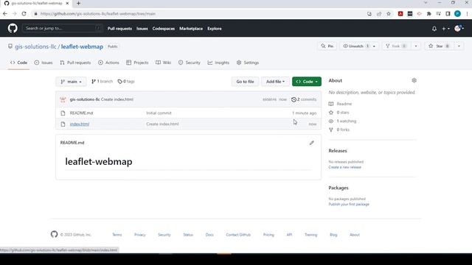Go back using browser back arrow
Image resolution: width=472 pixels, height=265 pixels.
click(5, 13)
